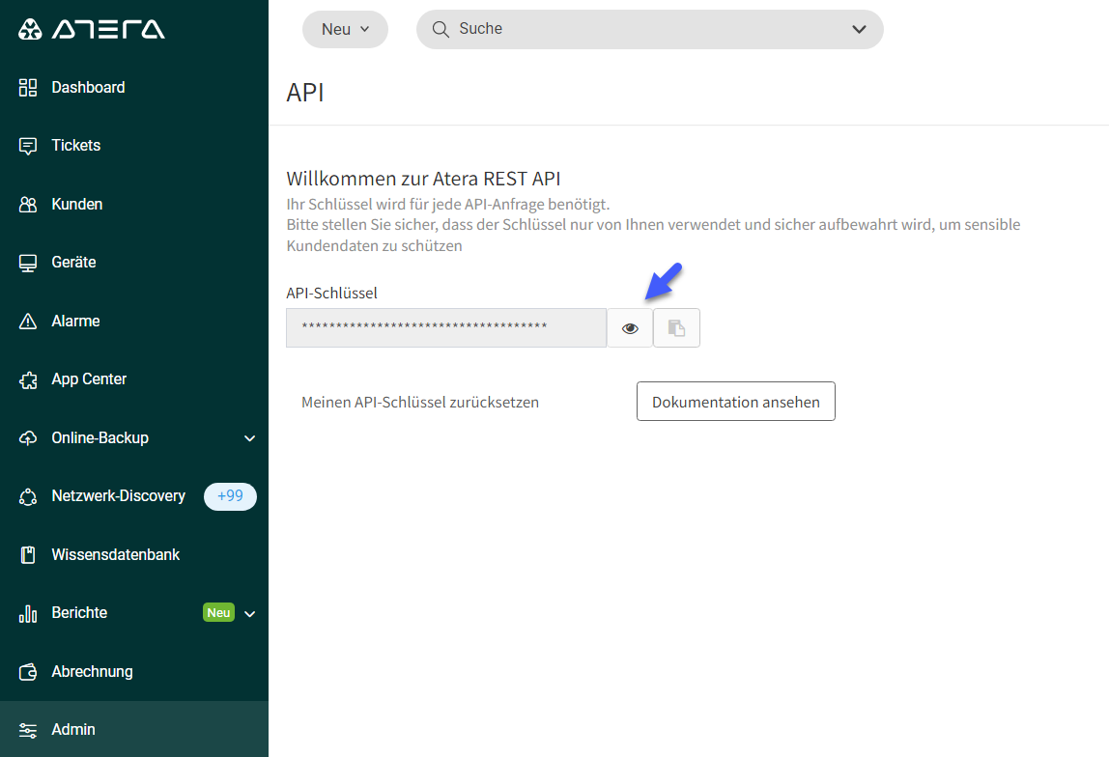This screenshot has height=757, width=1109.
Task: Click the Kunden people icon
Action: point(28,205)
